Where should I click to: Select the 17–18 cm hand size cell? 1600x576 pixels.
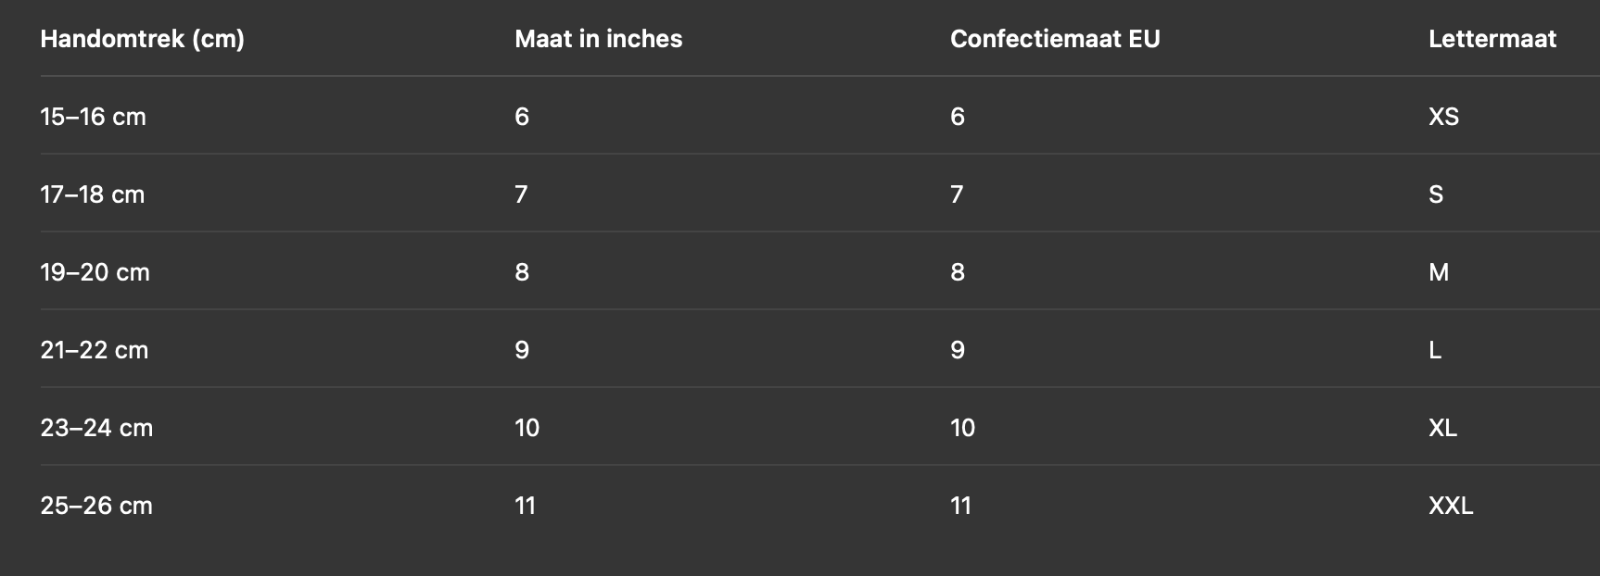point(92,194)
